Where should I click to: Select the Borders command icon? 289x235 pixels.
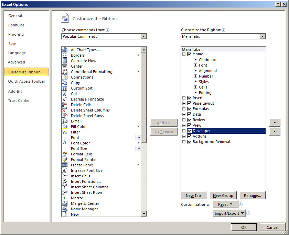65,55
